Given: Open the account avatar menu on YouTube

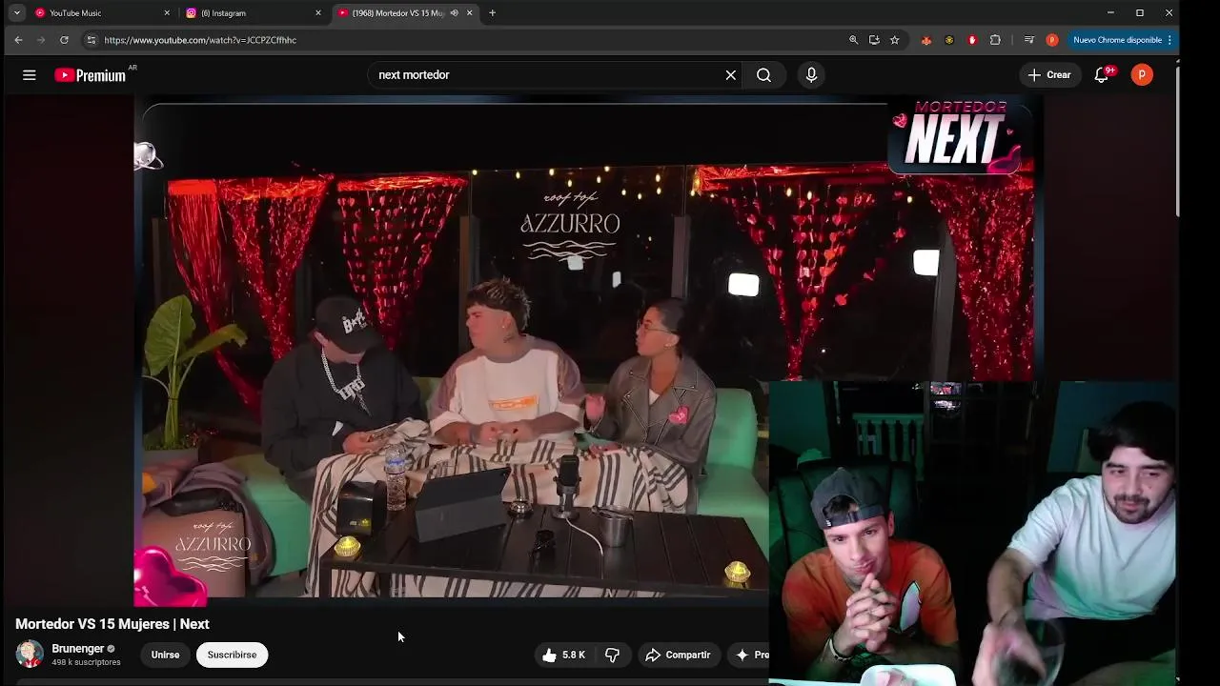Looking at the screenshot, I should (1142, 74).
